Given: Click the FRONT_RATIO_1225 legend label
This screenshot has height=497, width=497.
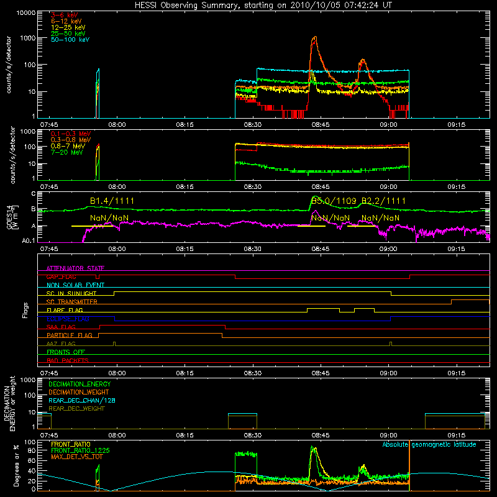Looking at the screenshot, I should coord(80,450).
